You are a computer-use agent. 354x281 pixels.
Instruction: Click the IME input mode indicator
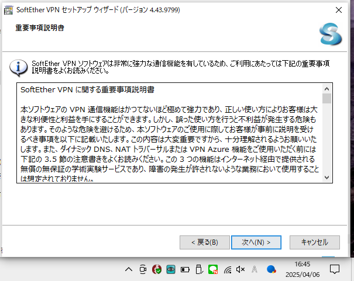tap(255, 269)
